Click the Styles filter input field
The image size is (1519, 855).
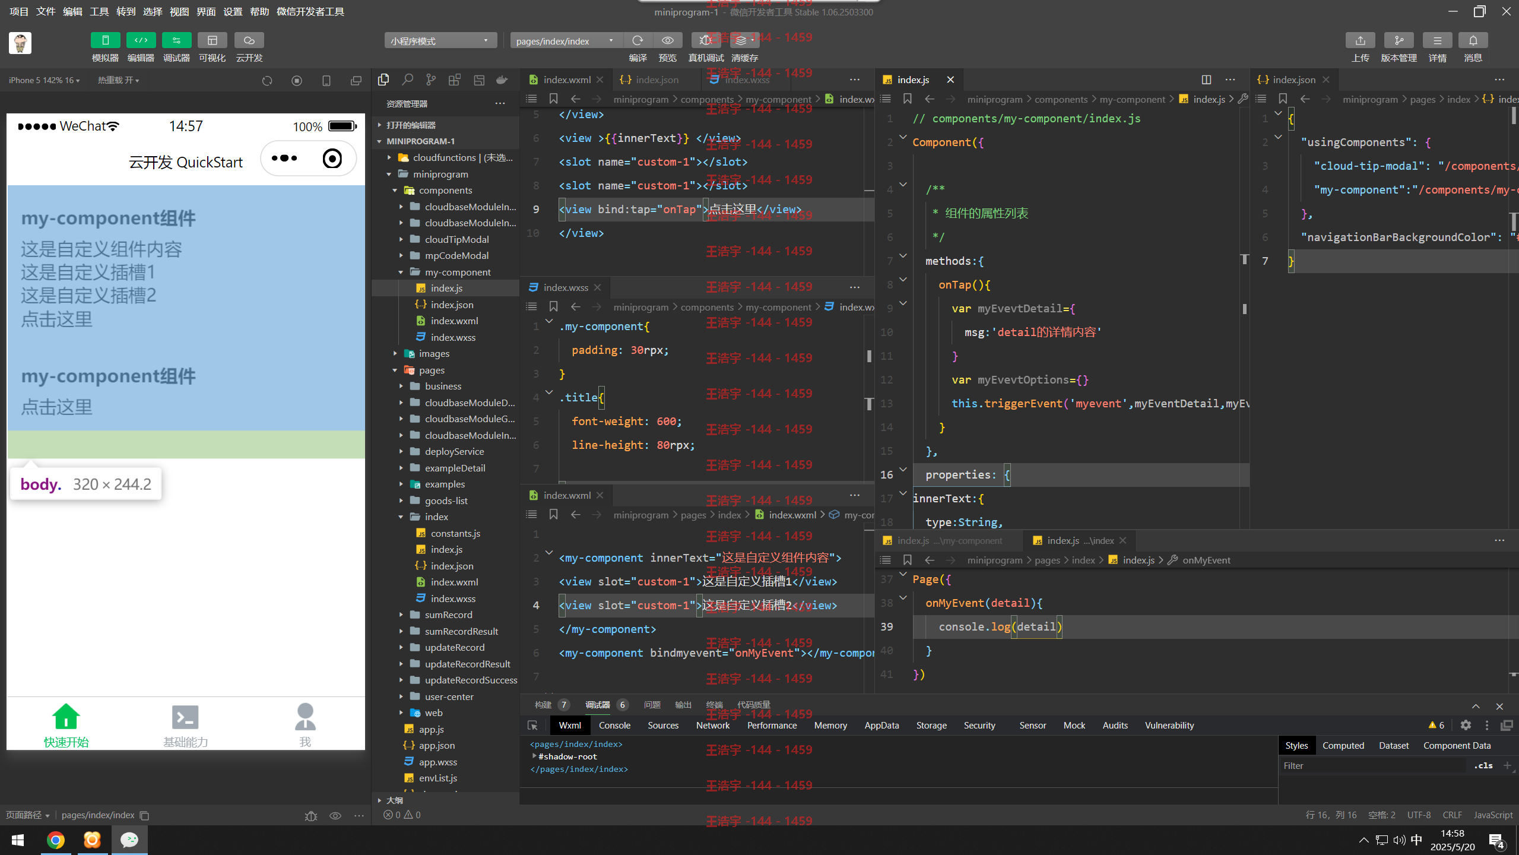tap(1374, 765)
